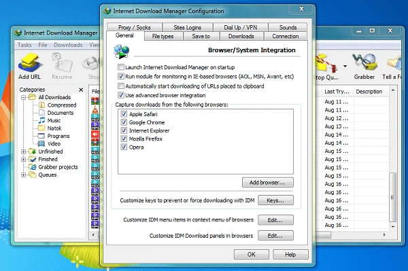Enable automatically start downloading clipboard URLs

pyautogui.click(x=121, y=86)
